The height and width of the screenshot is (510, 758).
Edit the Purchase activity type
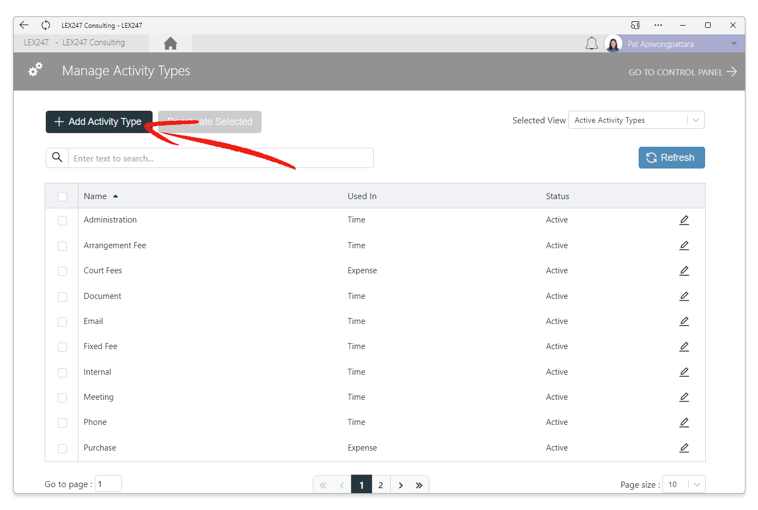point(684,448)
